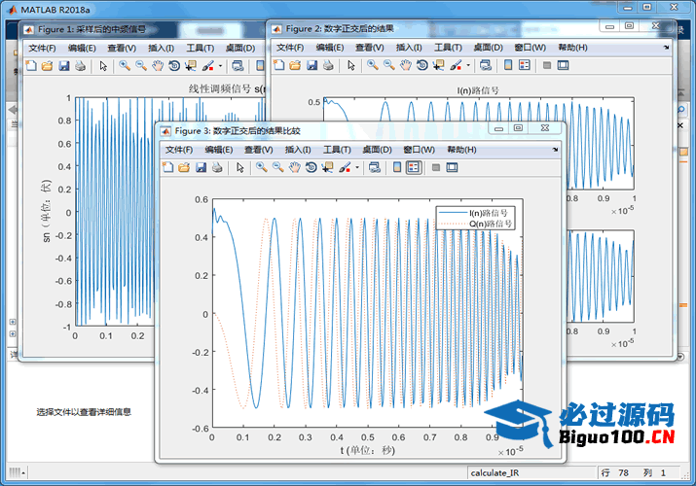Open 插入(I) menu in Figure 3
The height and width of the screenshot is (486, 696).
coord(298,150)
